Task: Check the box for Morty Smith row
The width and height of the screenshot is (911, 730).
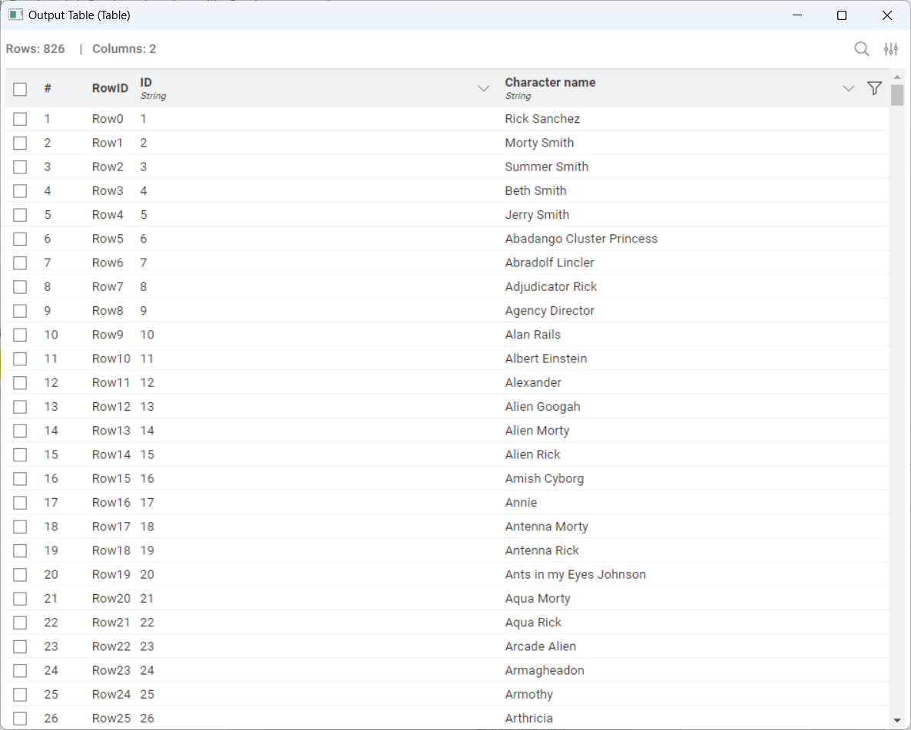Action: coord(20,143)
